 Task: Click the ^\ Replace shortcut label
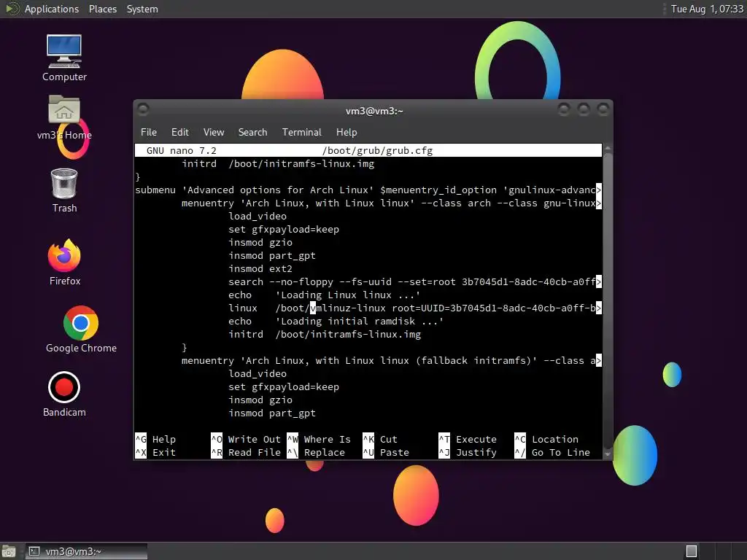316,452
